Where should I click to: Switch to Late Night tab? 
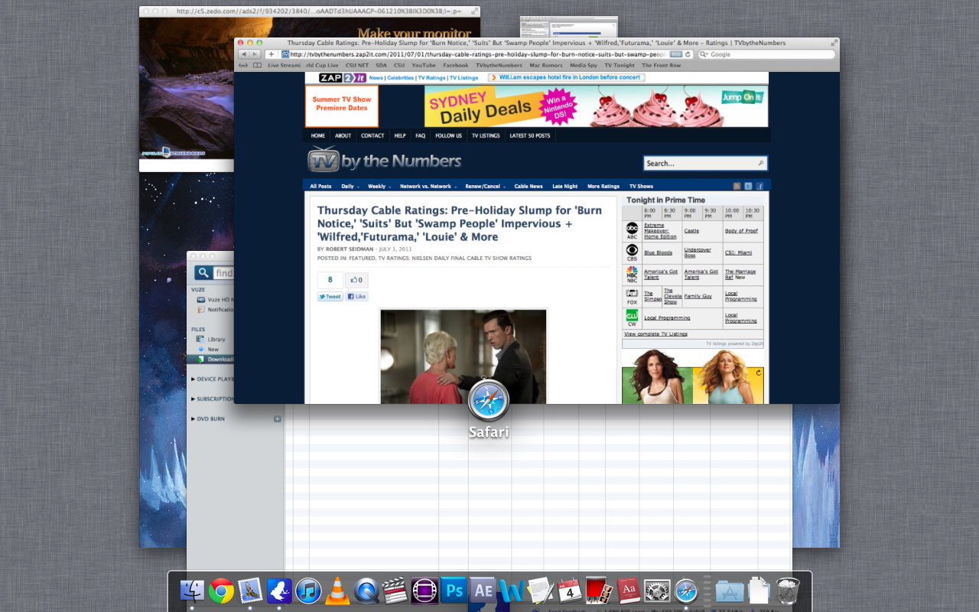[x=565, y=186]
